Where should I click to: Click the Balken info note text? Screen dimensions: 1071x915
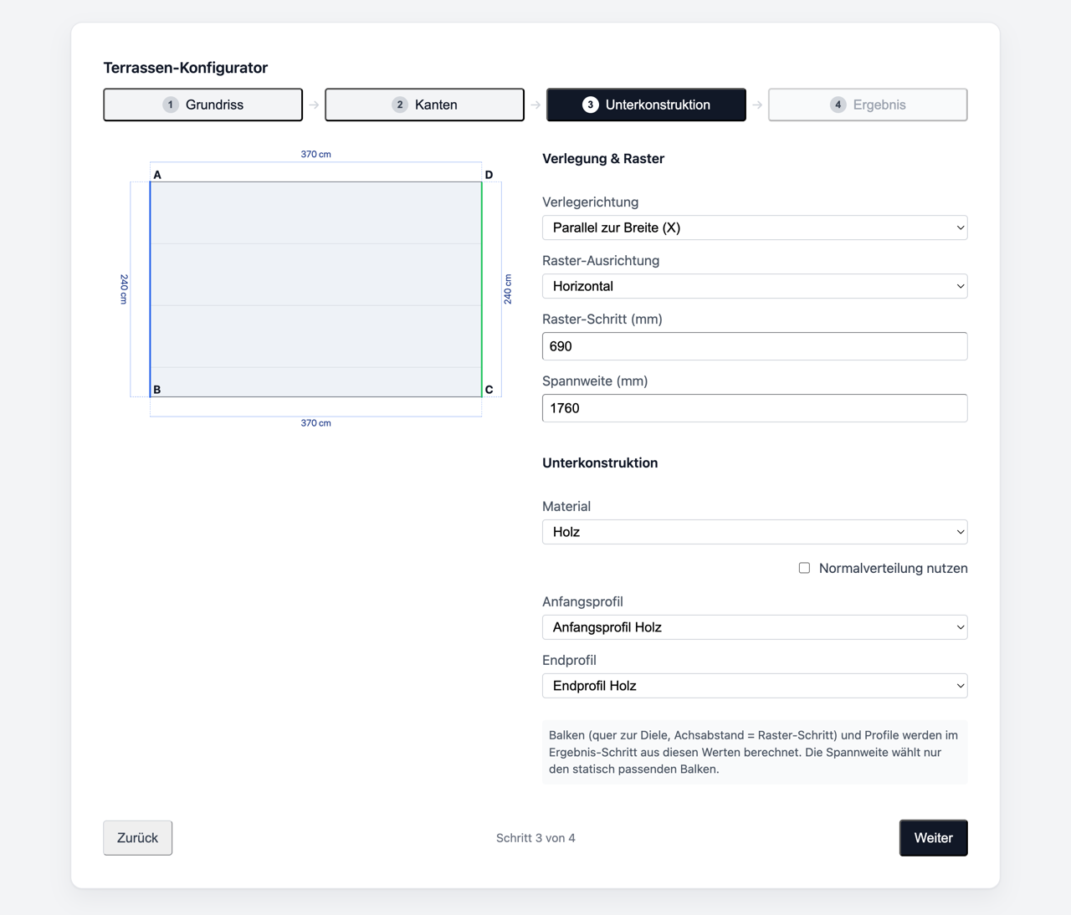755,752
